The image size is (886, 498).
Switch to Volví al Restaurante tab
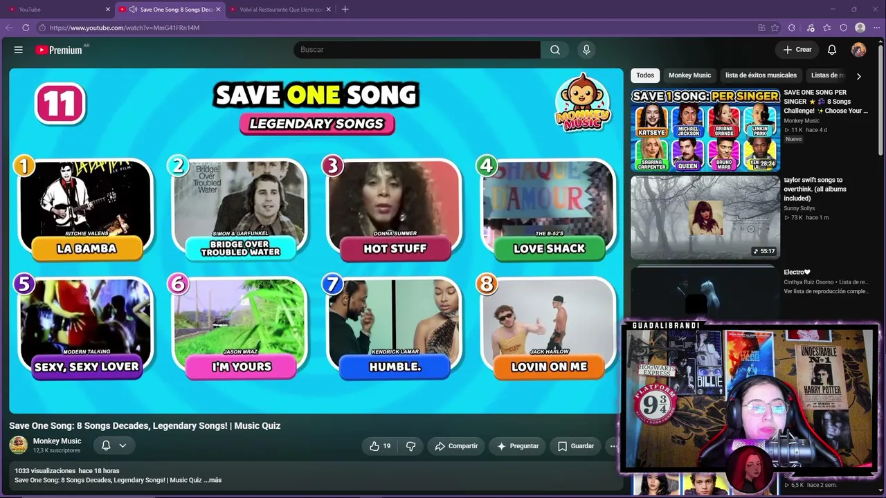tap(280, 10)
